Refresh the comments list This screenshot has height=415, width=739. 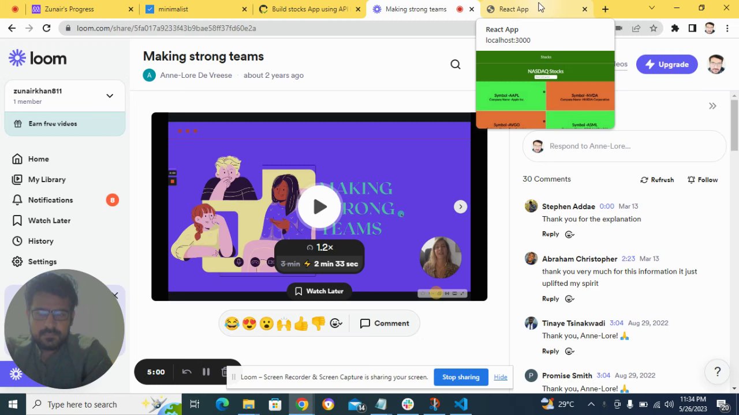tap(657, 180)
